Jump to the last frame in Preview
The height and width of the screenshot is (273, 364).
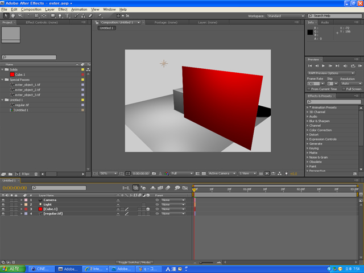337,66
